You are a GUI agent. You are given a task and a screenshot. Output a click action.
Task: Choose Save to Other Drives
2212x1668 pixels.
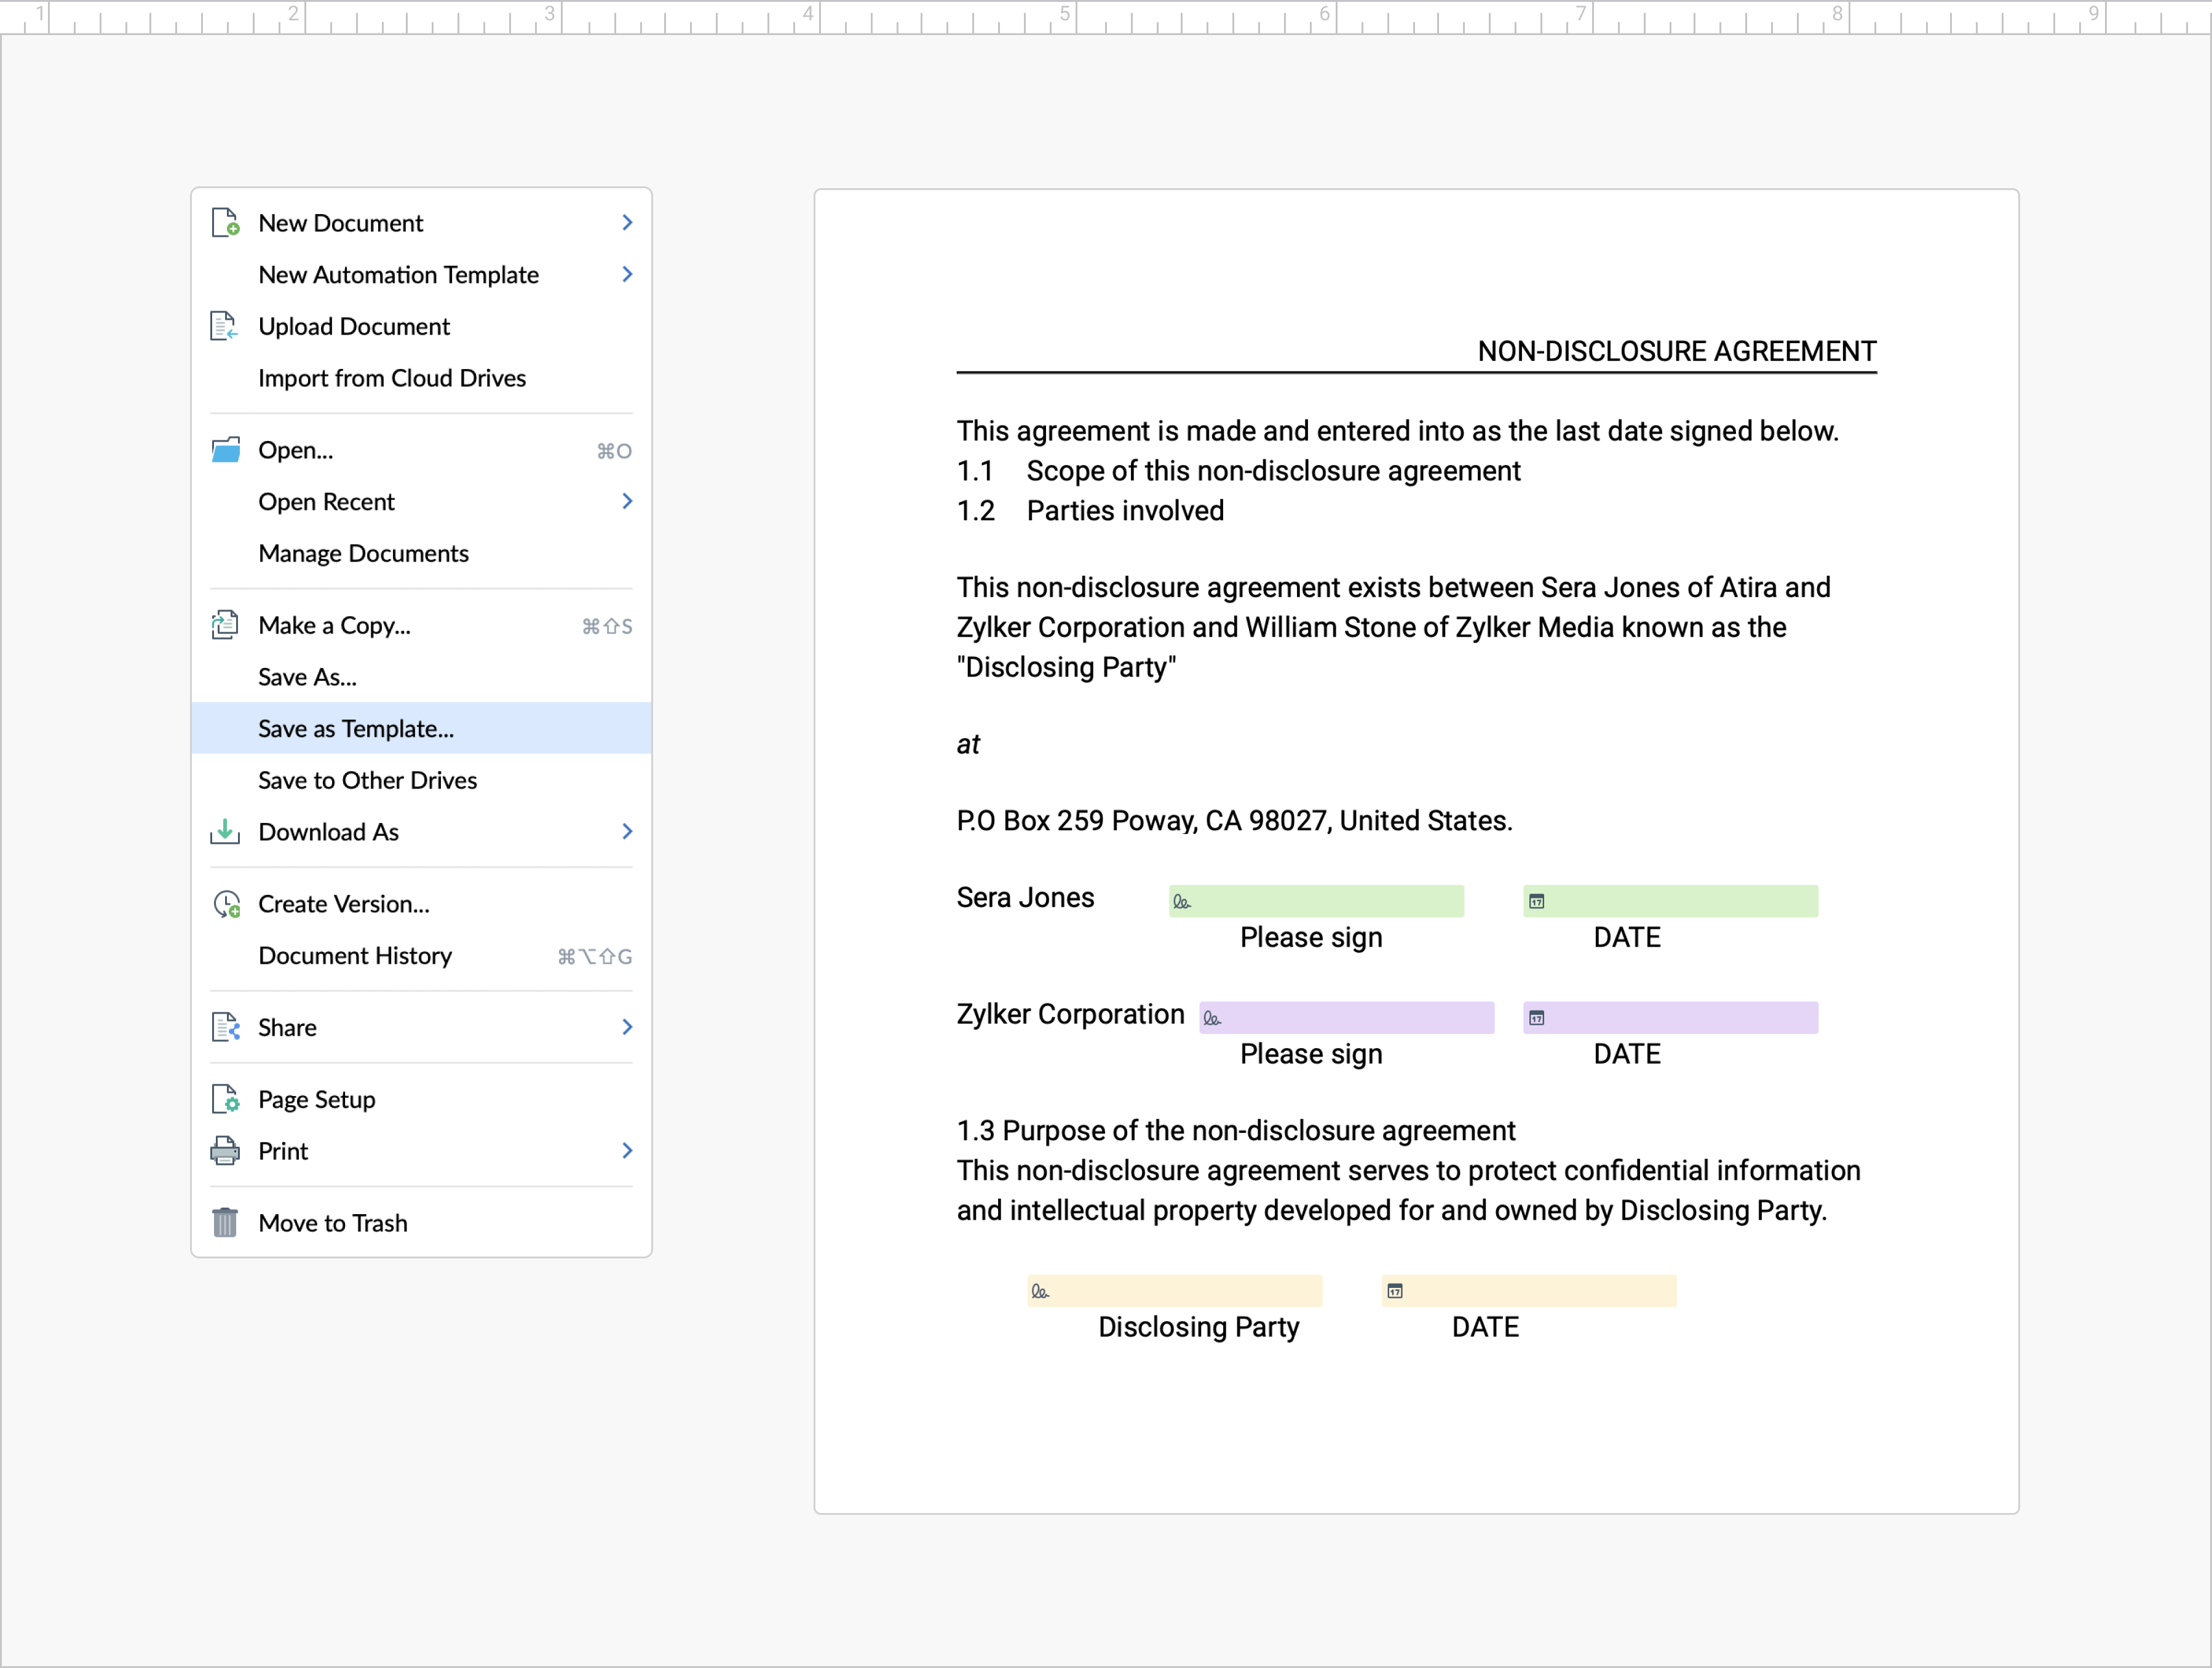[x=367, y=779]
